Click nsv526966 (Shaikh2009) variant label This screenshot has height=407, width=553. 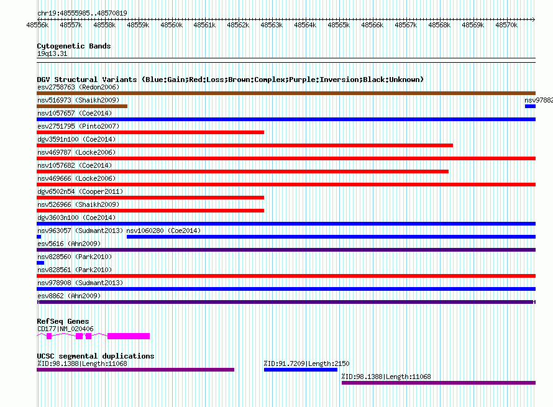[x=78, y=204]
